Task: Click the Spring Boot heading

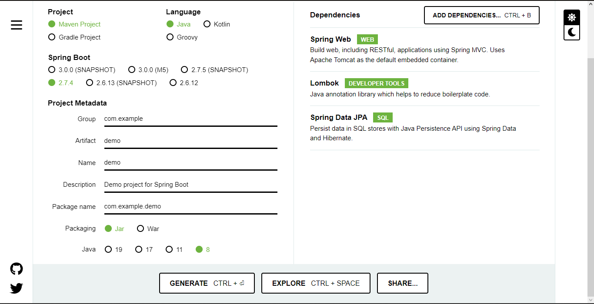Action: click(x=69, y=57)
